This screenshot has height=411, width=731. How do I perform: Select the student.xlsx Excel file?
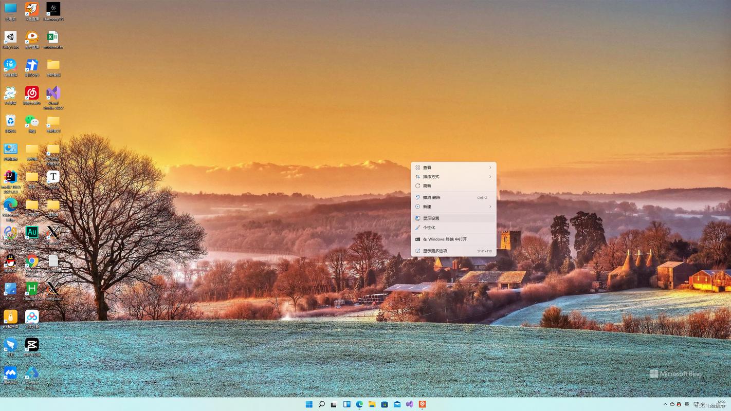[53, 40]
